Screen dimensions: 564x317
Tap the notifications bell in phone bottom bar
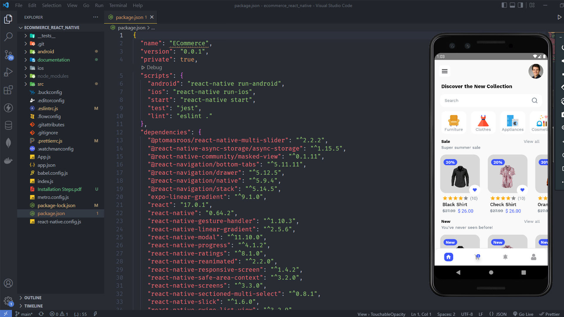click(x=505, y=257)
